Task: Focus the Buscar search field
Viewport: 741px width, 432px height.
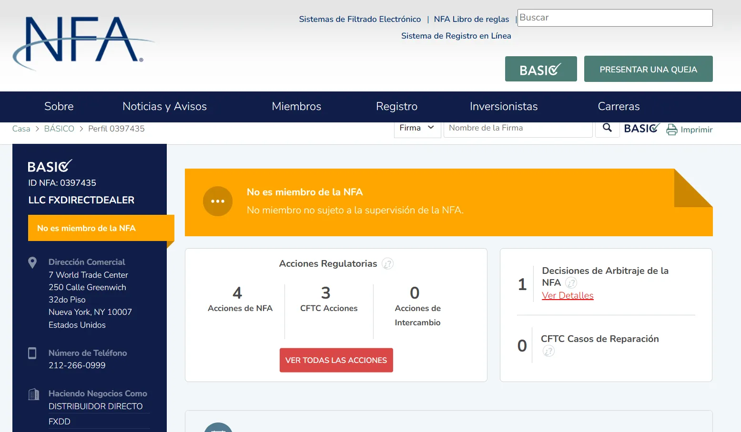Action: coord(615,18)
